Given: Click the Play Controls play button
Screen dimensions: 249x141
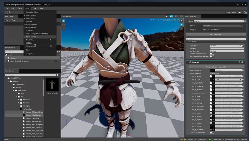Looking at the screenshot, I should tap(239, 13).
